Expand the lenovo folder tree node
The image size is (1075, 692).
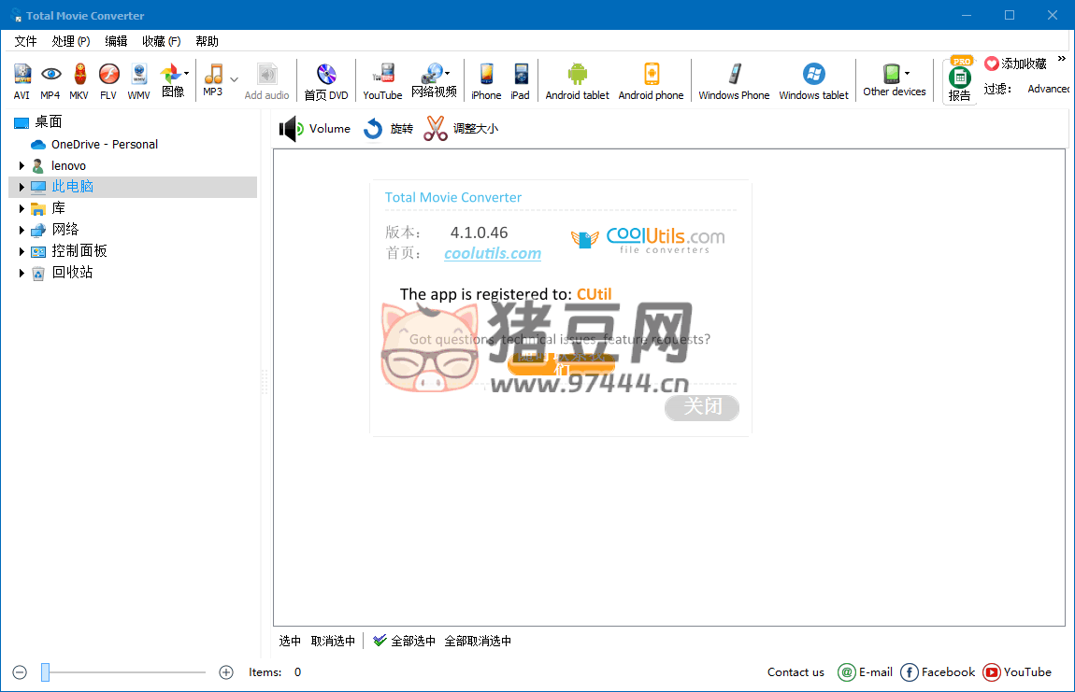[x=21, y=165]
